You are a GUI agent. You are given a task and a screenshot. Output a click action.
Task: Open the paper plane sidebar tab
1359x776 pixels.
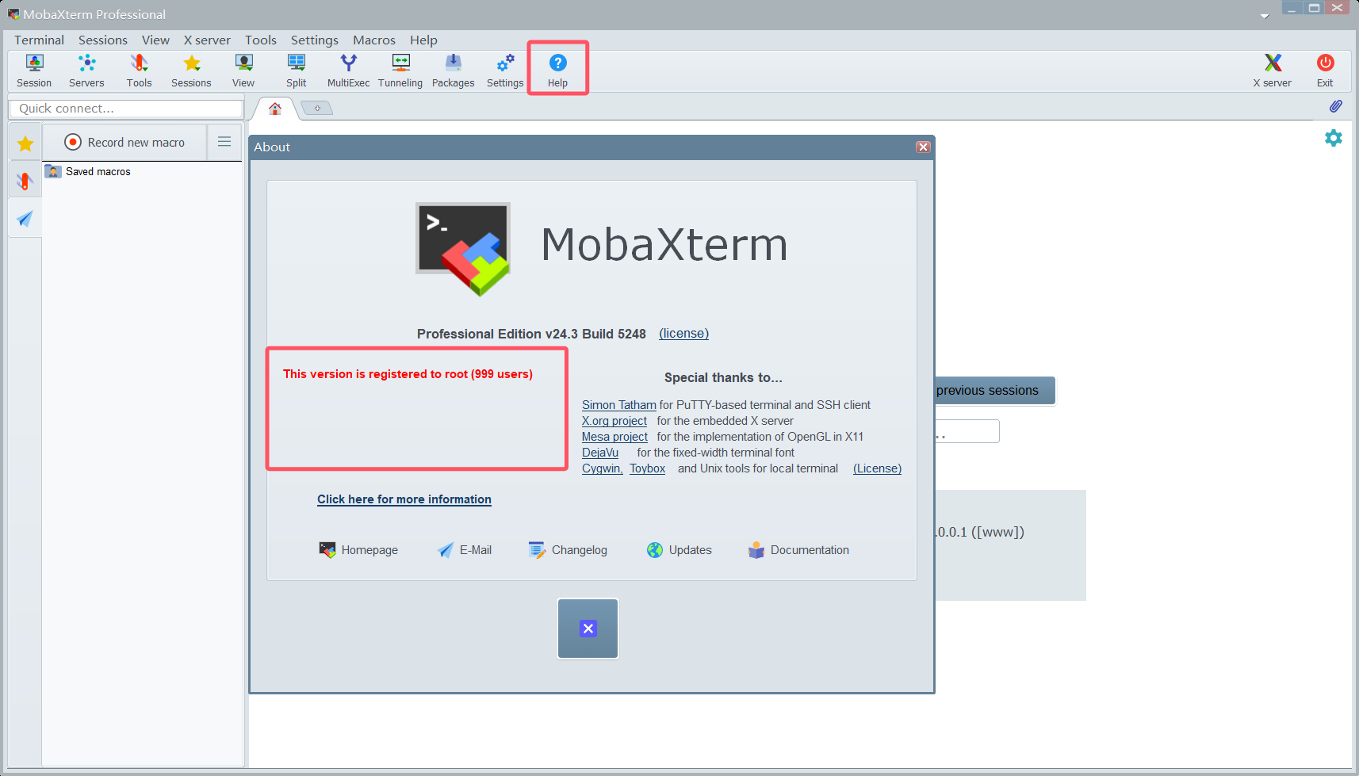[25, 219]
